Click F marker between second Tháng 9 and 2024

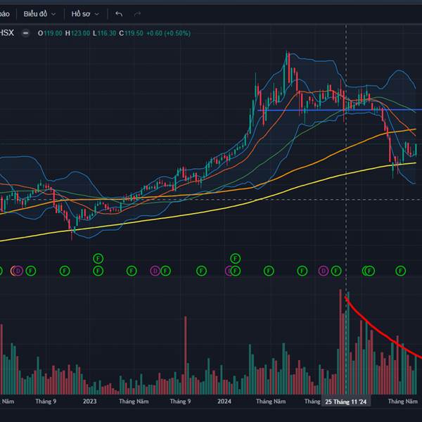(202, 271)
